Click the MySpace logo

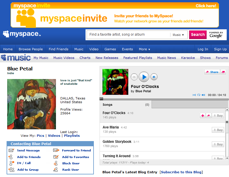(22, 34)
